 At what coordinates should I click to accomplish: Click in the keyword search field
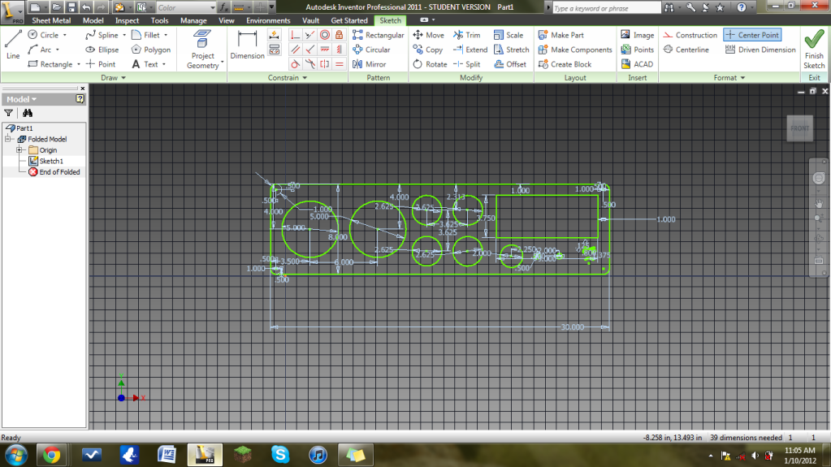point(606,8)
